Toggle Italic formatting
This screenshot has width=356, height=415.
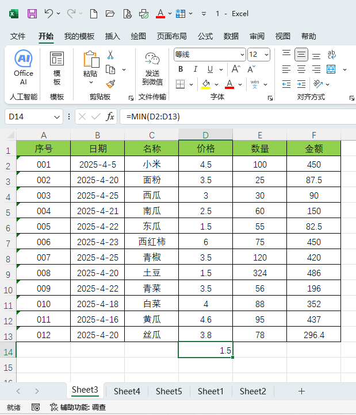[x=196, y=69]
